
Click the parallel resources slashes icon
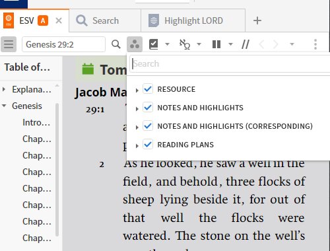(x=246, y=44)
